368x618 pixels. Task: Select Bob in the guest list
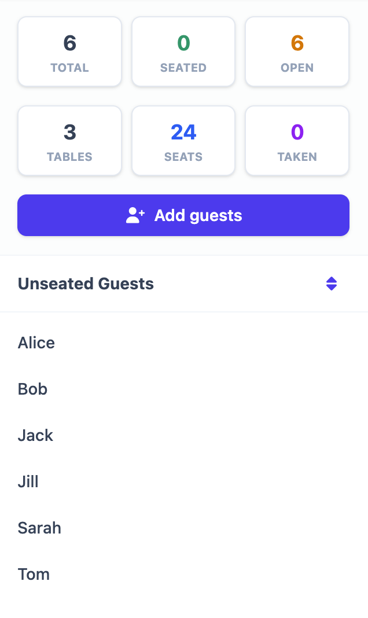click(32, 389)
